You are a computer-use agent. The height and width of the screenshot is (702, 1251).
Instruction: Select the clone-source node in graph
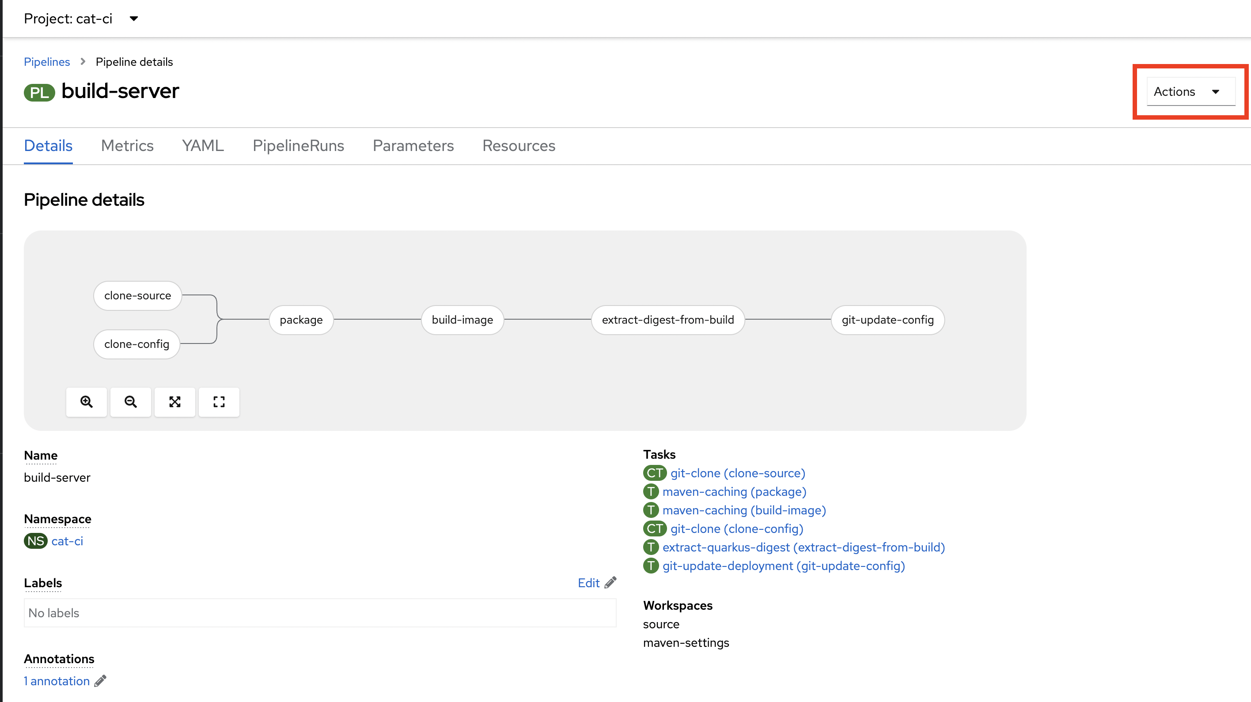(x=137, y=295)
